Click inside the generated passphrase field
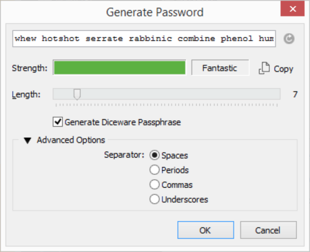 (144, 38)
